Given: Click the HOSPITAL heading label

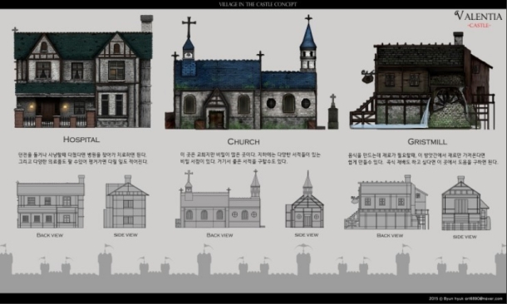Looking at the screenshot, I should click(81, 140).
